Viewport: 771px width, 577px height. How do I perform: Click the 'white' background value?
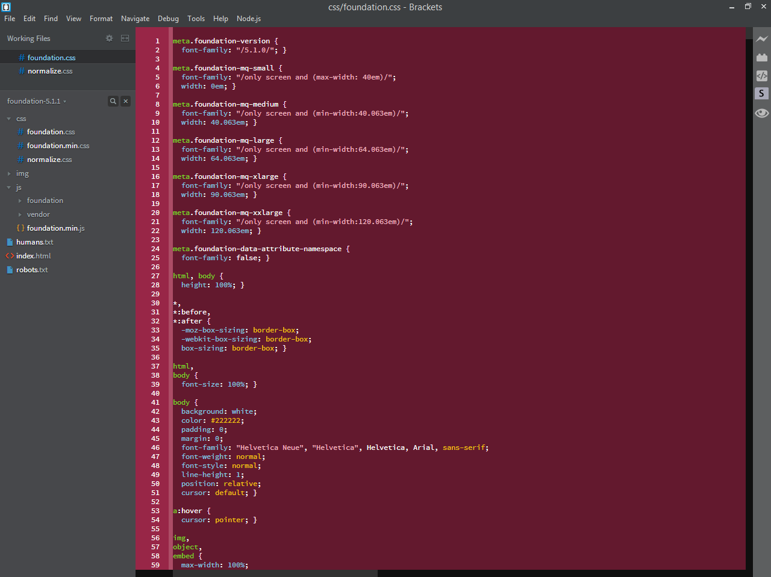pyautogui.click(x=242, y=411)
